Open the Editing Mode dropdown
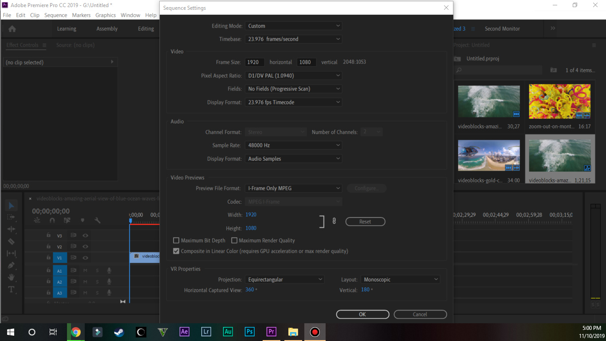The image size is (606, 341). pos(293,26)
